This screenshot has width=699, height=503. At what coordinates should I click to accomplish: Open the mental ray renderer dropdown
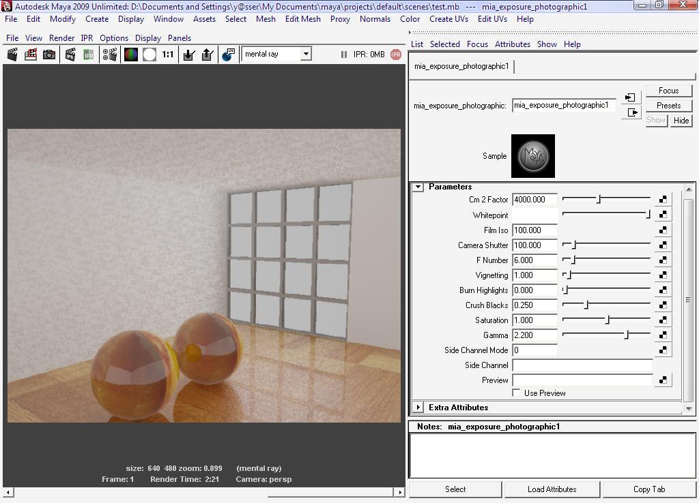(306, 54)
